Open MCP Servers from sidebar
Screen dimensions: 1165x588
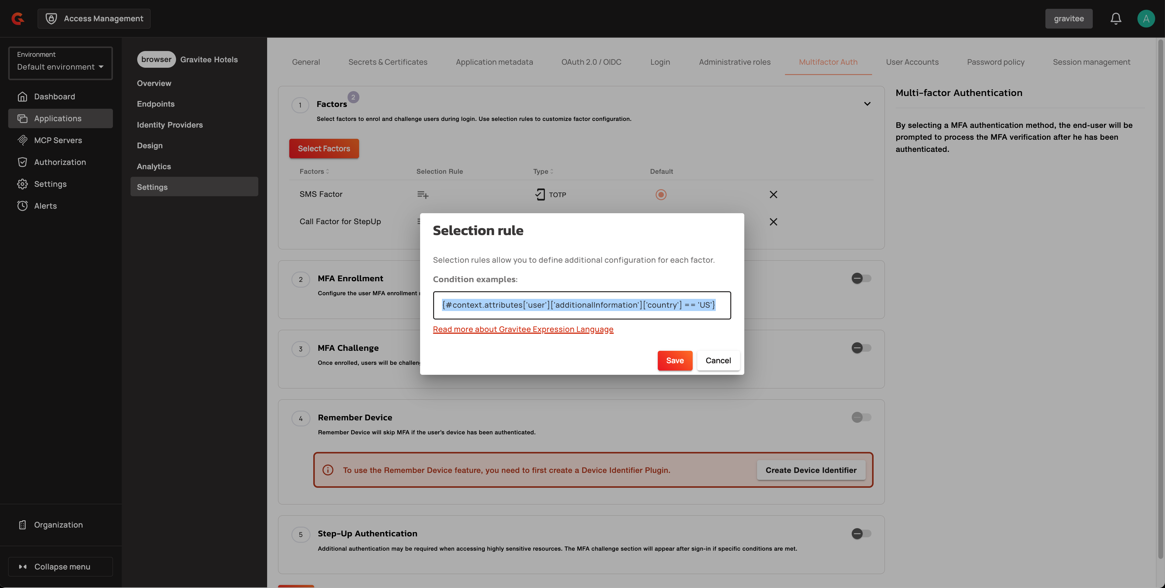pos(58,140)
